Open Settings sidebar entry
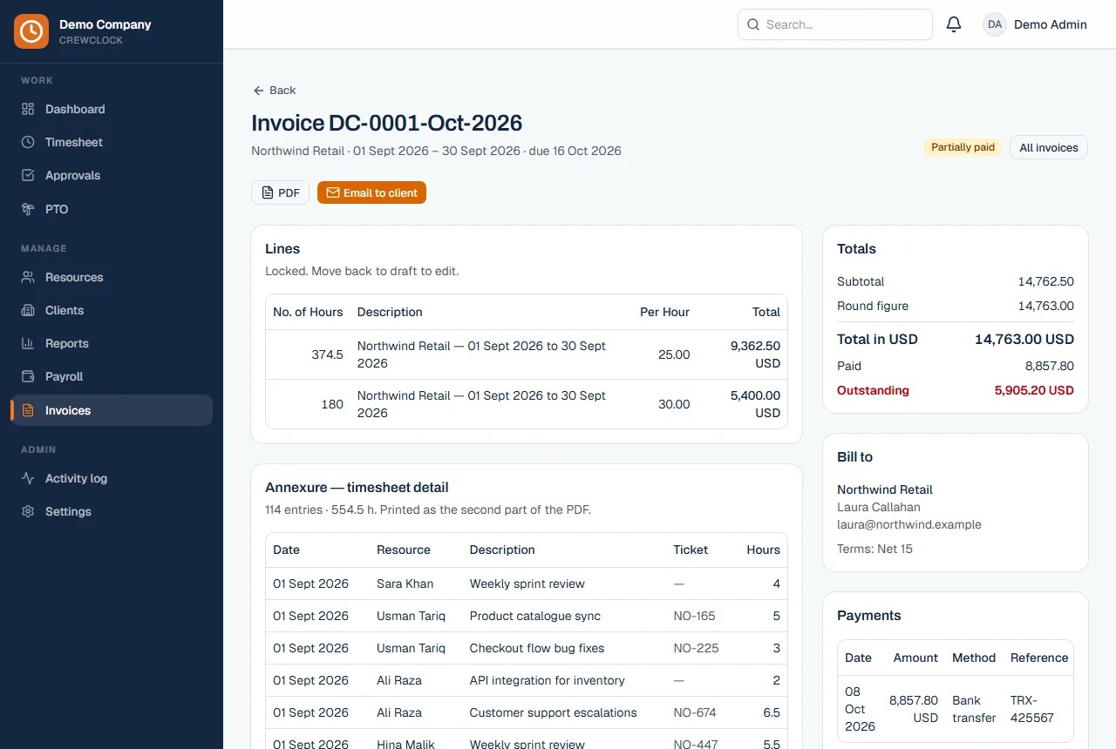The image size is (1116, 749). [x=112, y=511]
